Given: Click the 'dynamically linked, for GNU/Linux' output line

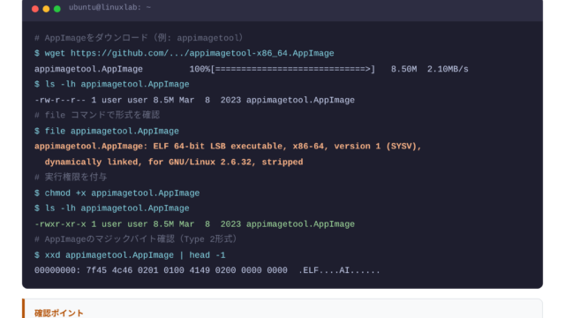Looking at the screenshot, I should (x=174, y=162).
